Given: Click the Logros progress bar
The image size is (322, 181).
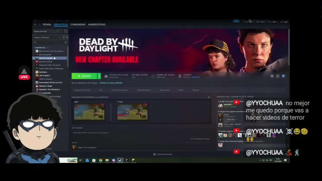Looking at the screenshot, I should [195, 77].
